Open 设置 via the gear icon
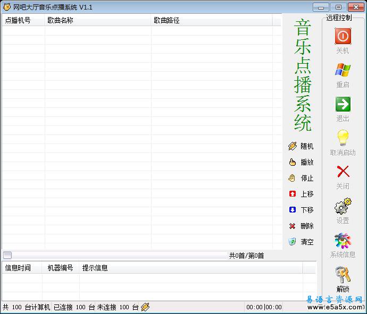The width and height of the screenshot is (367, 314). [x=343, y=206]
